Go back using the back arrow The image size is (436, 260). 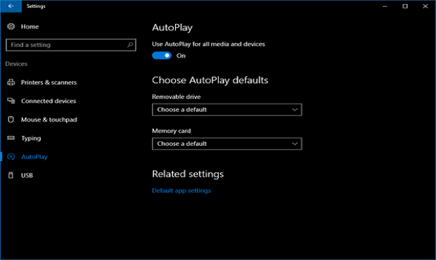point(11,6)
